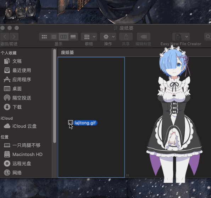The width and height of the screenshot is (211, 198).
Task: Open iCloud 云盘 in the sidebar
Action: pyautogui.click(x=20, y=126)
